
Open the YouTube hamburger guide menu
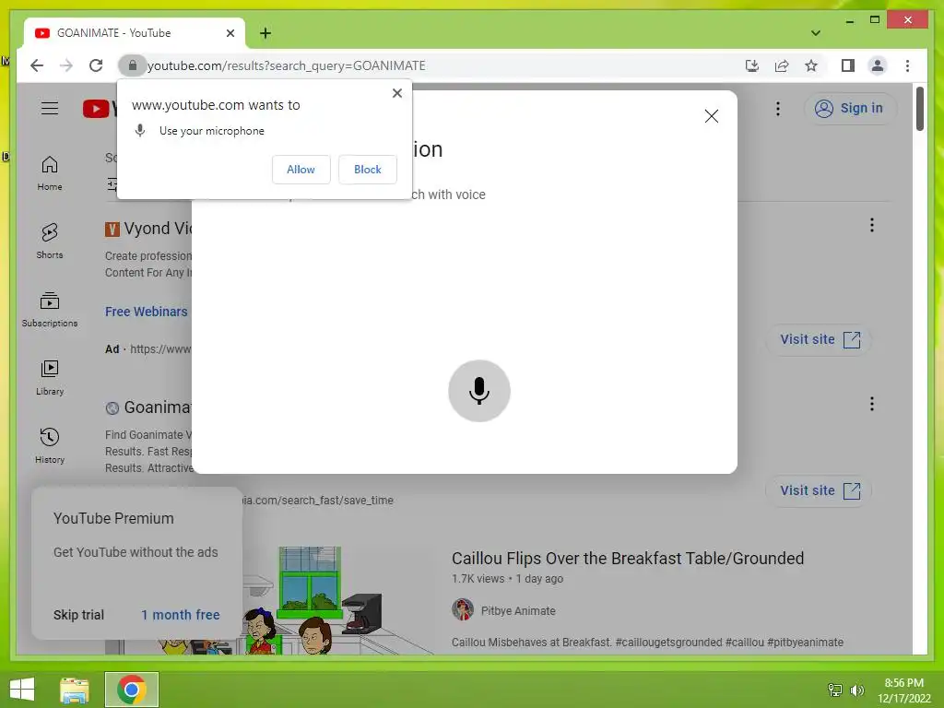pos(50,109)
